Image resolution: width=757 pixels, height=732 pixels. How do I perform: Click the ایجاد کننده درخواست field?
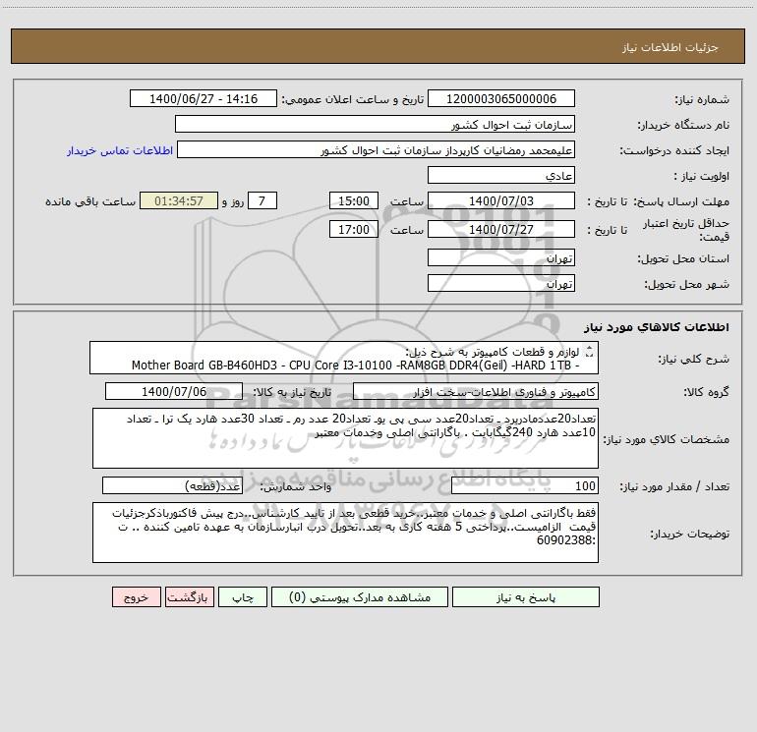point(377,149)
